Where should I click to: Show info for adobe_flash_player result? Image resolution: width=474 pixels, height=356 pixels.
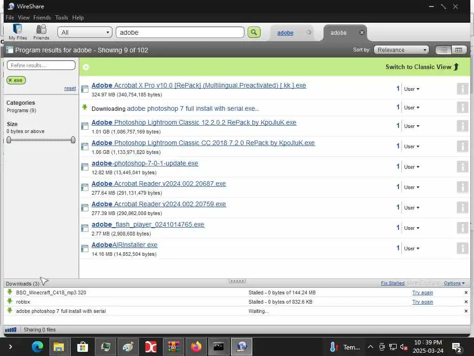[462, 228]
